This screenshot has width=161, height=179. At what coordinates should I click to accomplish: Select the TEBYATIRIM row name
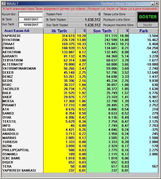pyautogui.click(x=13, y=60)
